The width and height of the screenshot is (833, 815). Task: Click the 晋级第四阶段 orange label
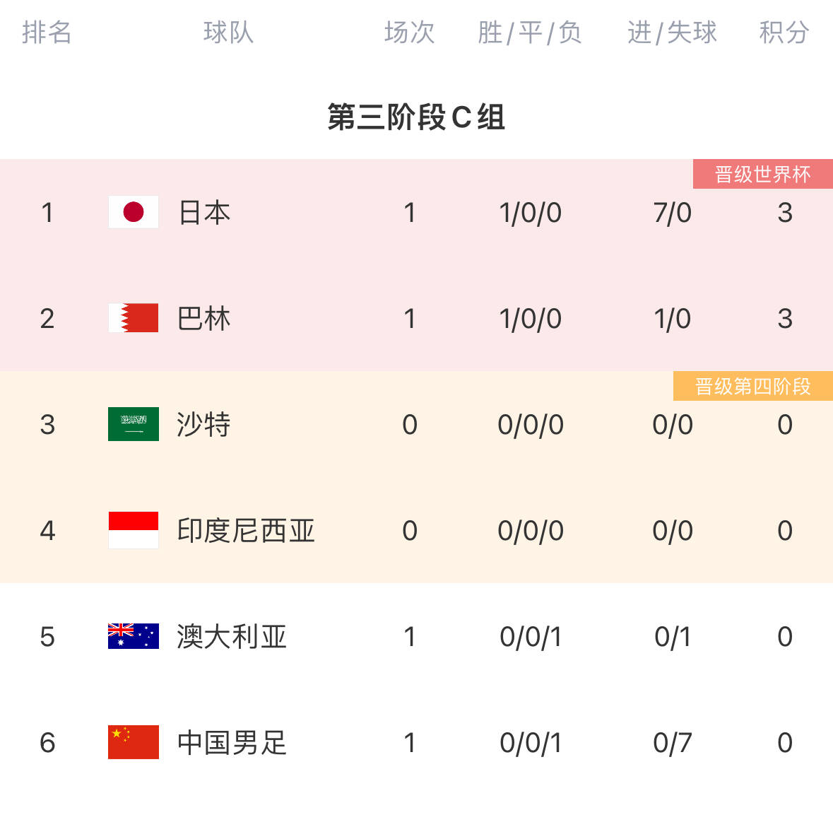pos(752,386)
